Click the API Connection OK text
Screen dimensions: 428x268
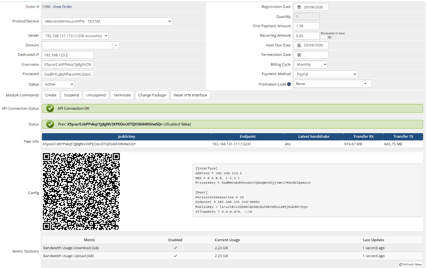pyautogui.click(x=74, y=108)
